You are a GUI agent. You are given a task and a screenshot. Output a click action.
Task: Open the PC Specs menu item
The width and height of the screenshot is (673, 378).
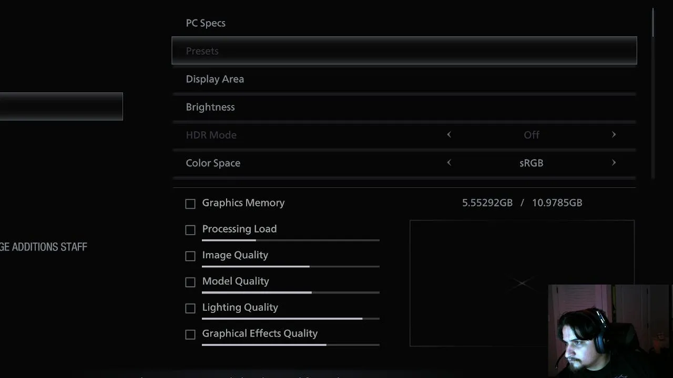[206, 23]
